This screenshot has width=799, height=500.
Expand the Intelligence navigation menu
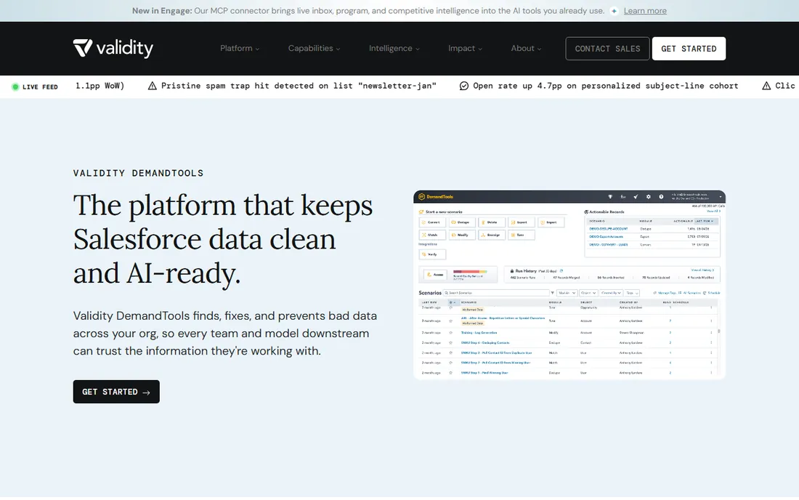click(x=394, y=49)
